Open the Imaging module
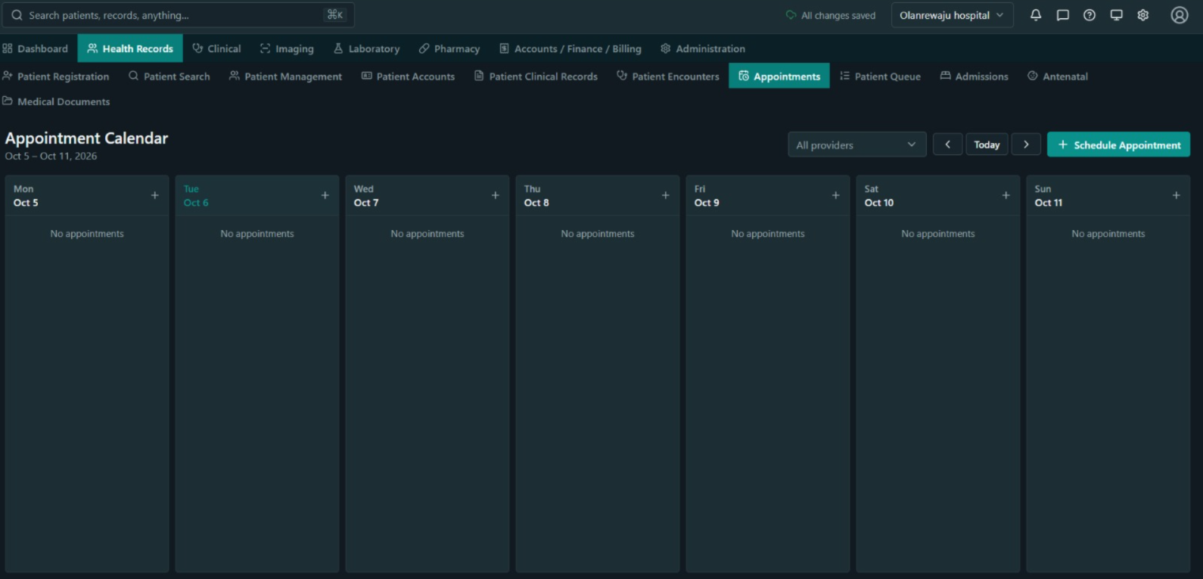 (x=287, y=48)
